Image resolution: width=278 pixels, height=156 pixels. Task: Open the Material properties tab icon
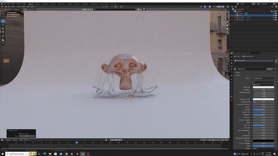[x=232, y=97]
